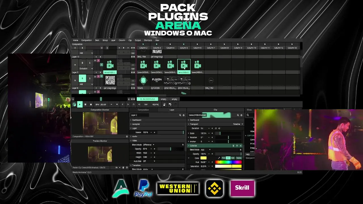
Task: Open Layer 8 Add blend dropdown
Action: (86, 84)
